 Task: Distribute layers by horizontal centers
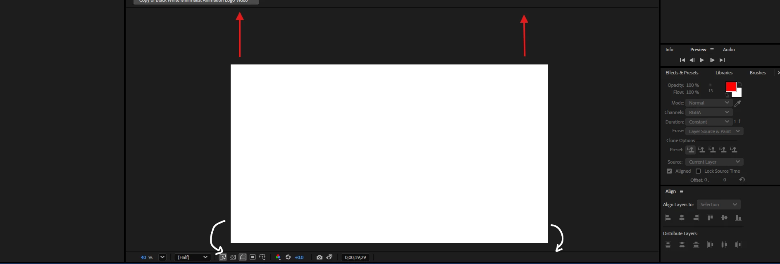724,245
